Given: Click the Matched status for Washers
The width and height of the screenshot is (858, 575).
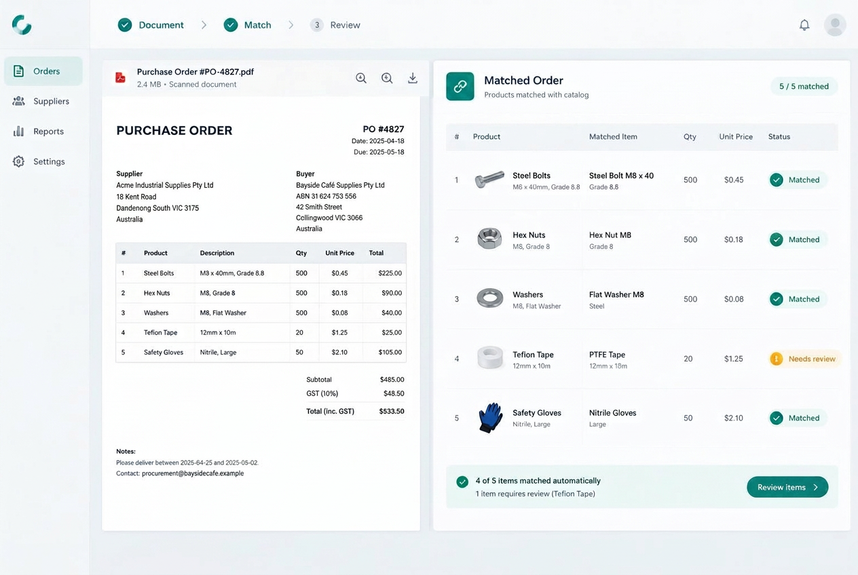Looking at the screenshot, I should click(797, 299).
